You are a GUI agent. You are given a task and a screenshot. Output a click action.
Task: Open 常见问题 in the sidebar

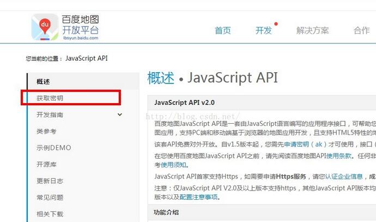click(x=50, y=197)
